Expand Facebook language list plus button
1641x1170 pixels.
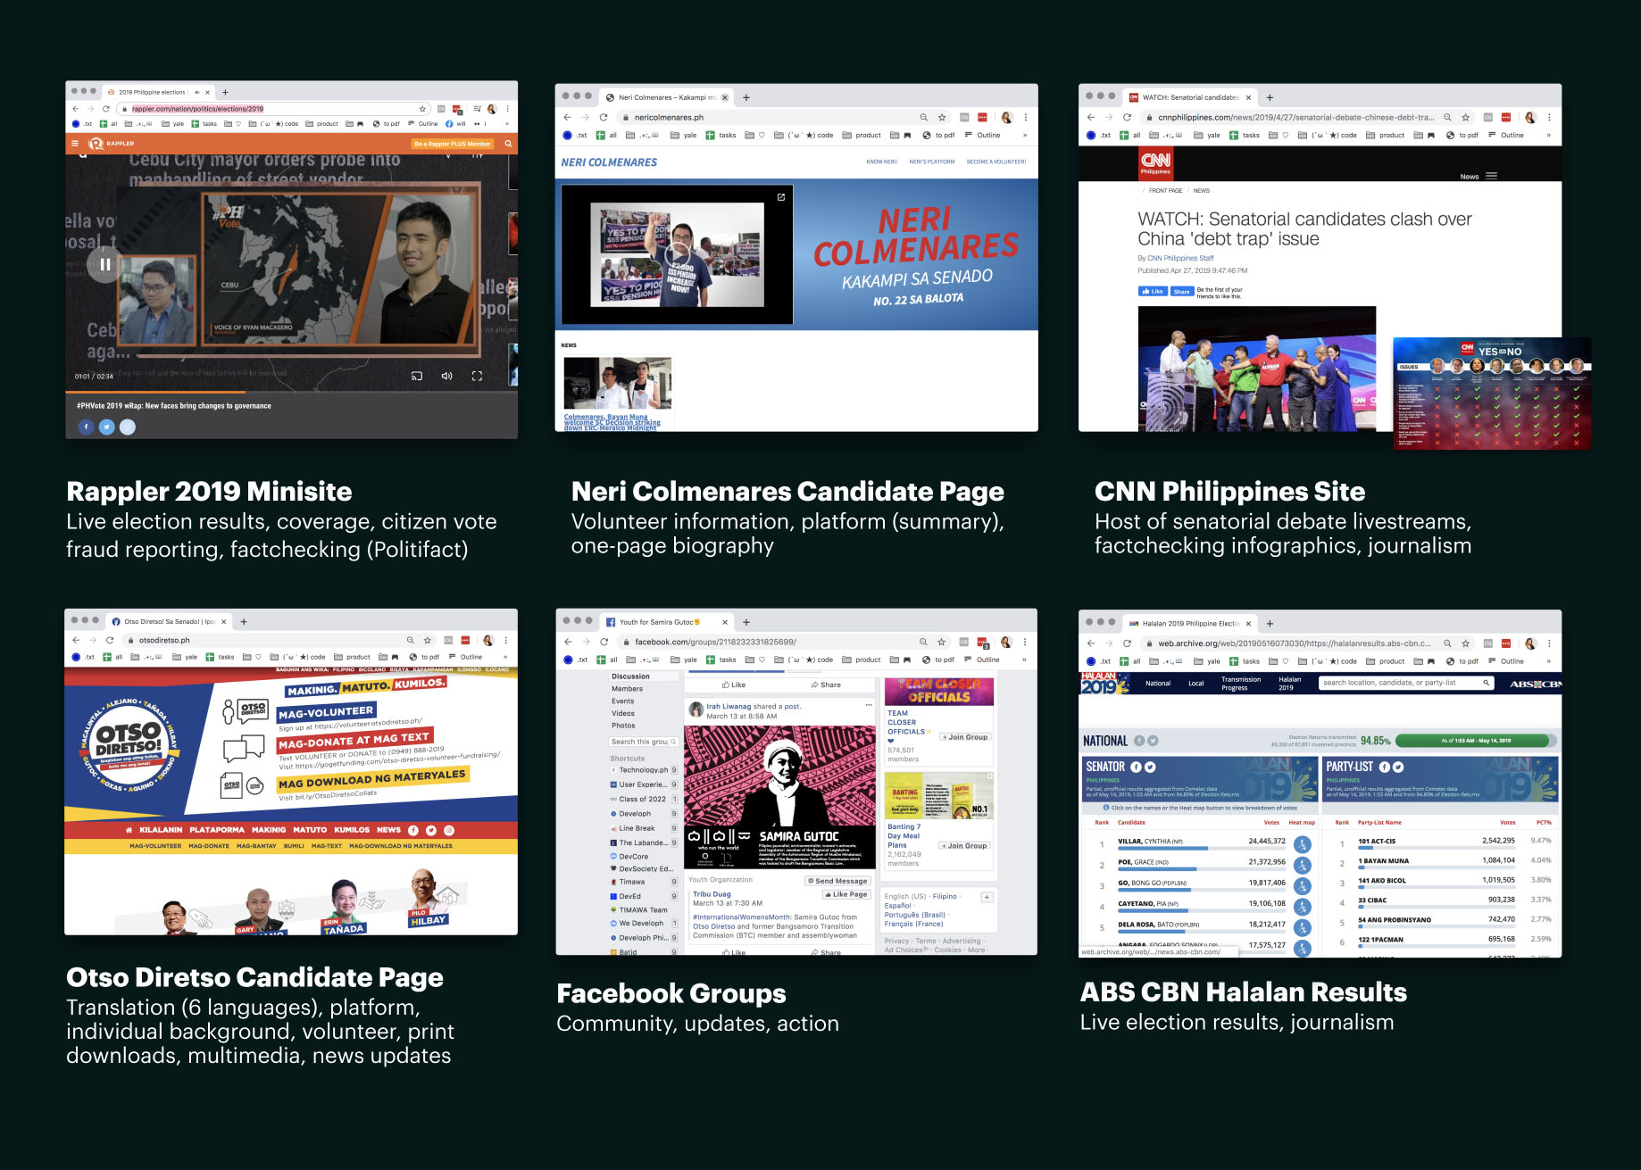click(987, 897)
